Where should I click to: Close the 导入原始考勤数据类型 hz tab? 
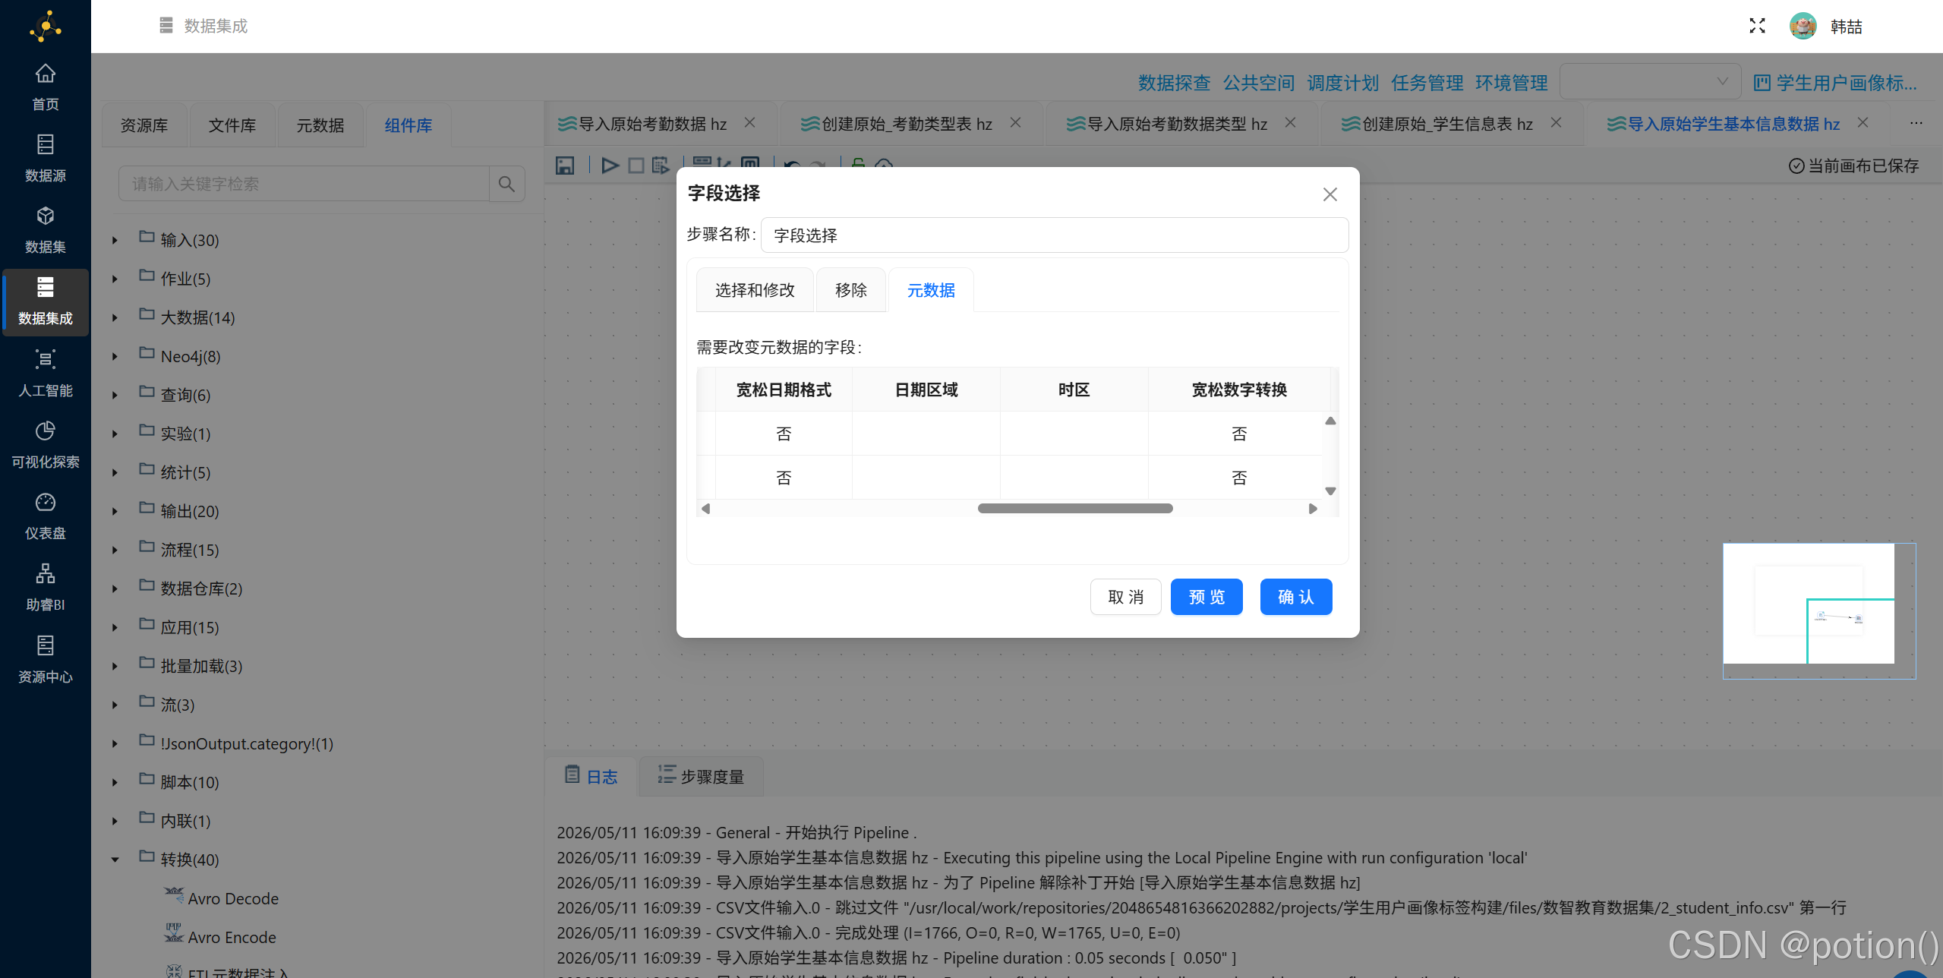1290,122
